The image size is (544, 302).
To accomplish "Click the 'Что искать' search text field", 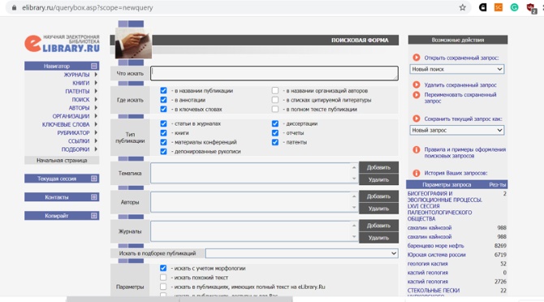I will [274, 73].
